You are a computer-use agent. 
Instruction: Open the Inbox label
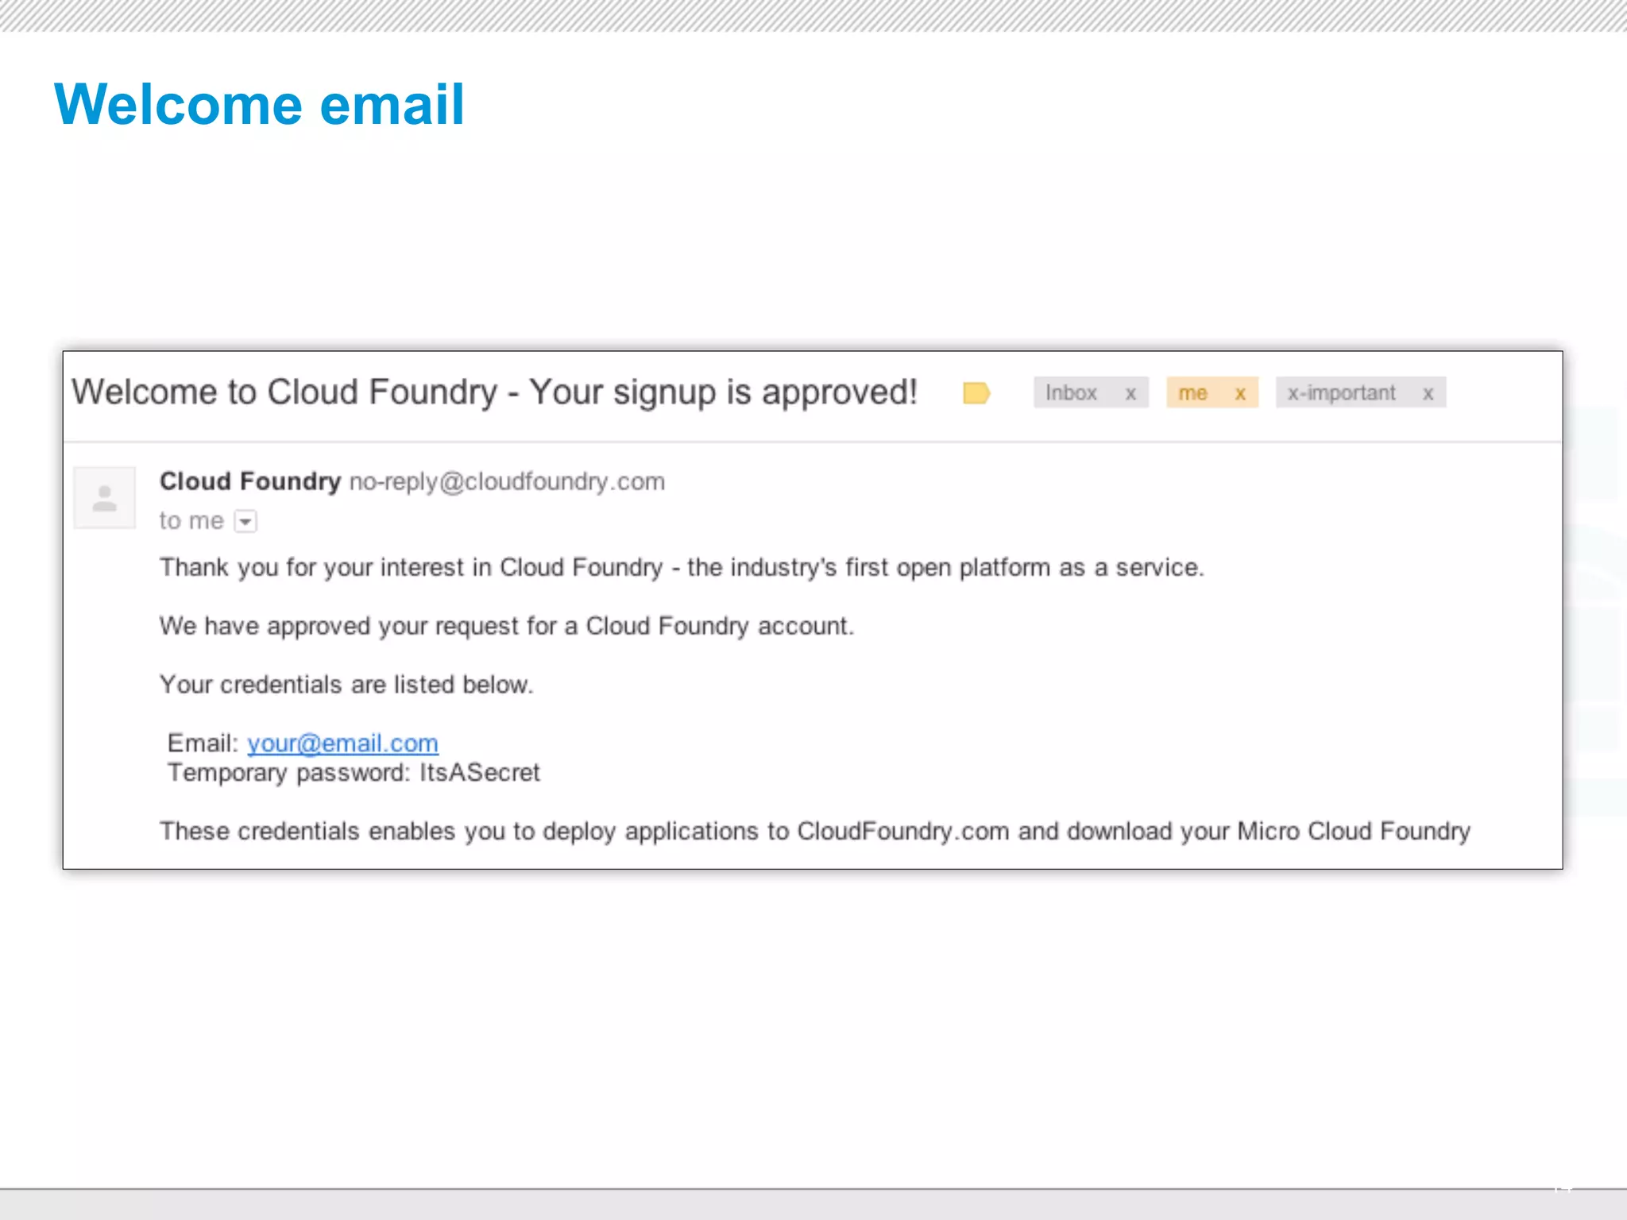click(x=1071, y=392)
